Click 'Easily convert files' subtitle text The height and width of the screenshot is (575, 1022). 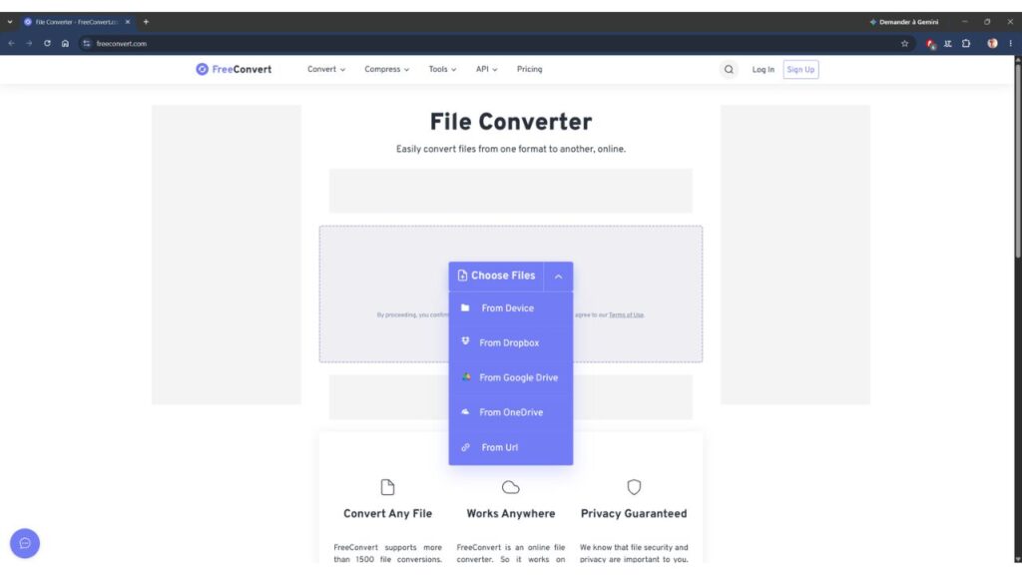[x=511, y=150]
